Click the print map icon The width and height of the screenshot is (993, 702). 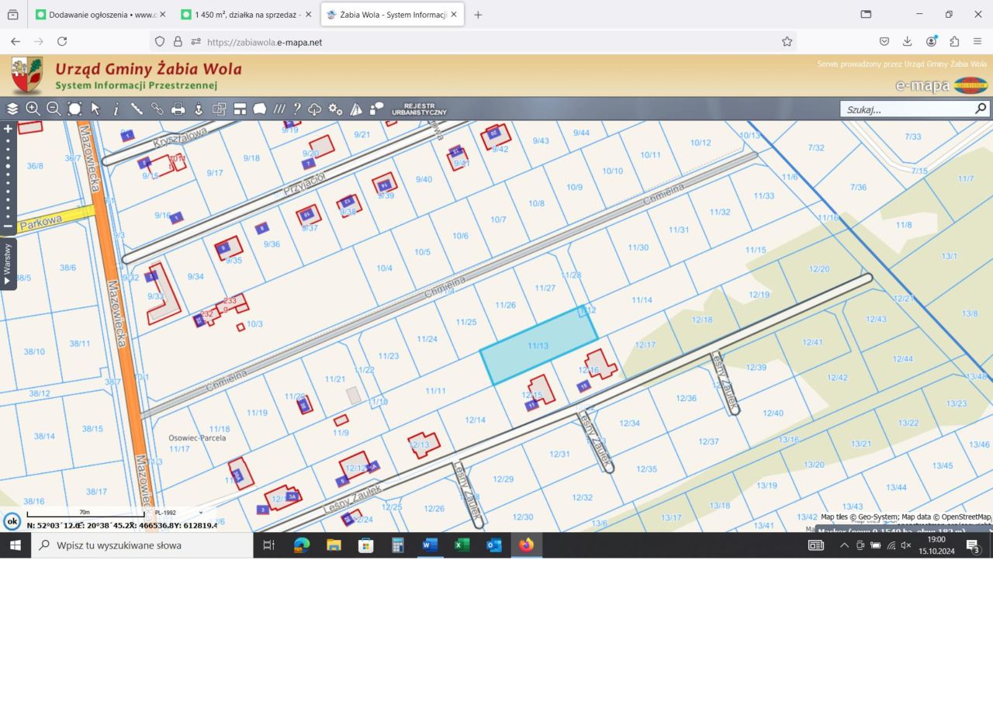(x=178, y=109)
